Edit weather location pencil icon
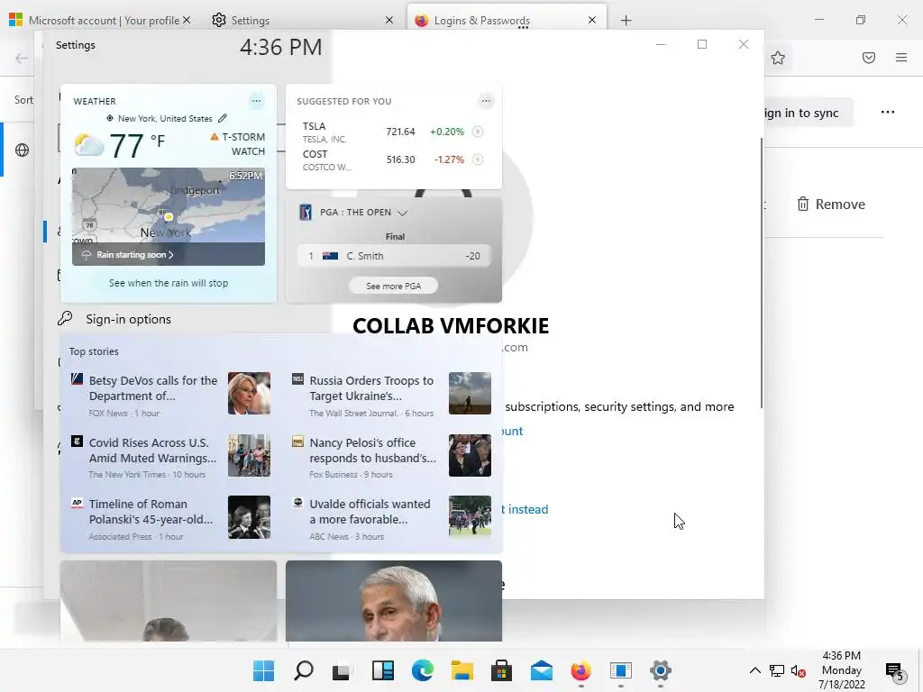 point(223,118)
